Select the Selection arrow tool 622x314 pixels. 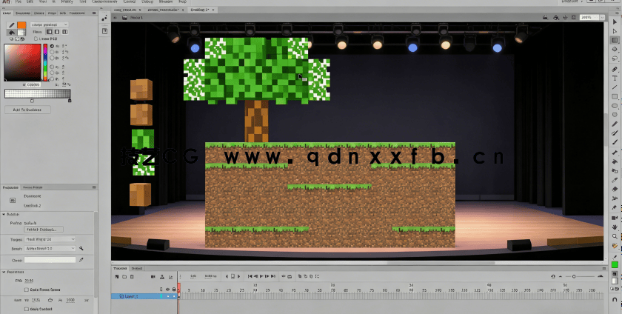coord(615,22)
